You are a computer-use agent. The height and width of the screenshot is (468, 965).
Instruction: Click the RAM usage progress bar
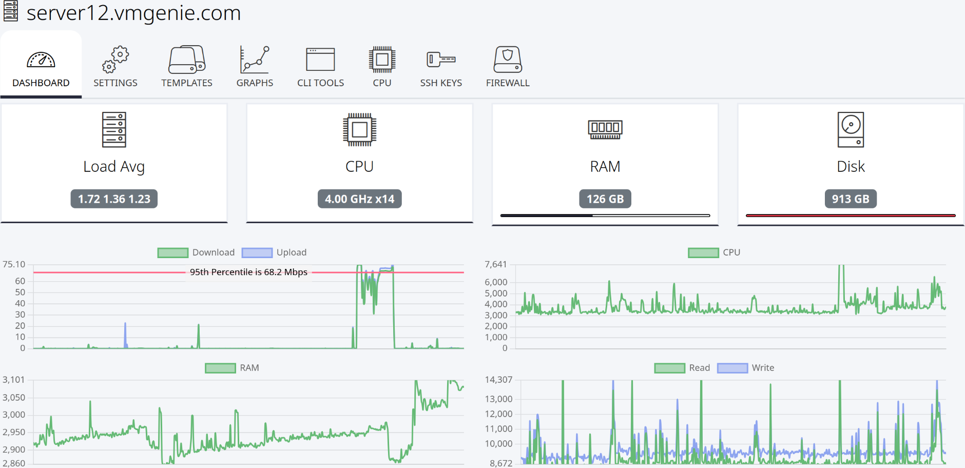click(605, 216)
